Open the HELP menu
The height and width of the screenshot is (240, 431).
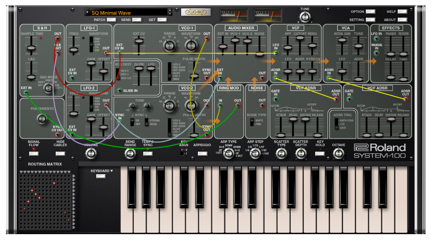(402, 12)
